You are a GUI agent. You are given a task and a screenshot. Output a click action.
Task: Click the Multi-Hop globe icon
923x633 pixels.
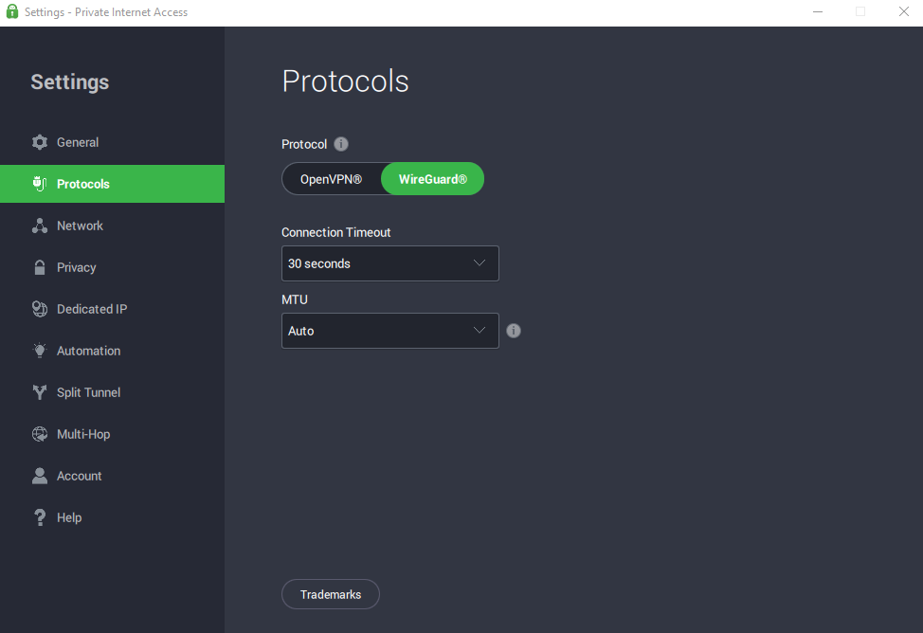[x=40, y=434]
